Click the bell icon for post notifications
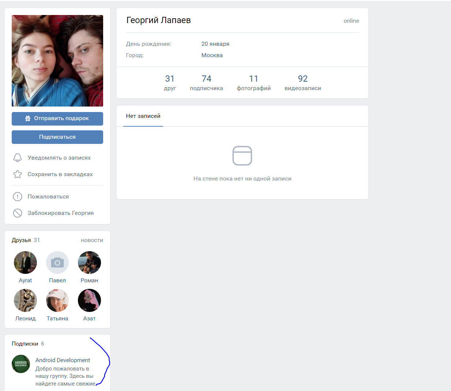Viewport: 451px width, 391px height. (18, 157)
